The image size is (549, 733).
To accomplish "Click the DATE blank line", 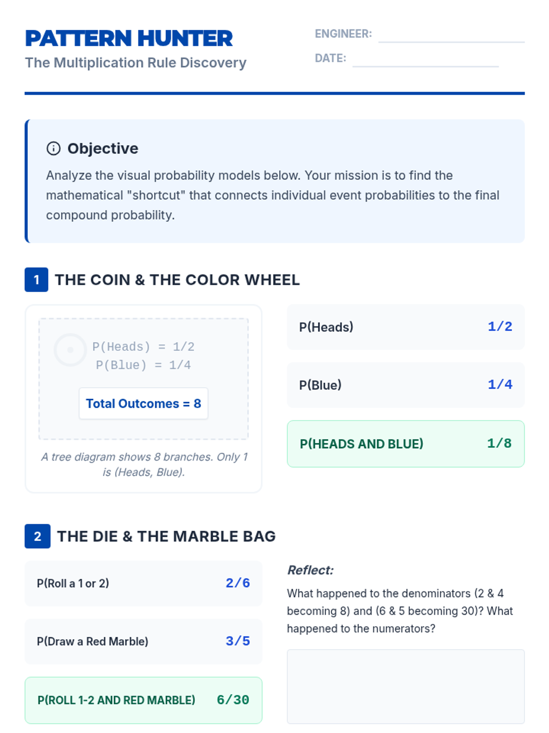I will (425, 66).
